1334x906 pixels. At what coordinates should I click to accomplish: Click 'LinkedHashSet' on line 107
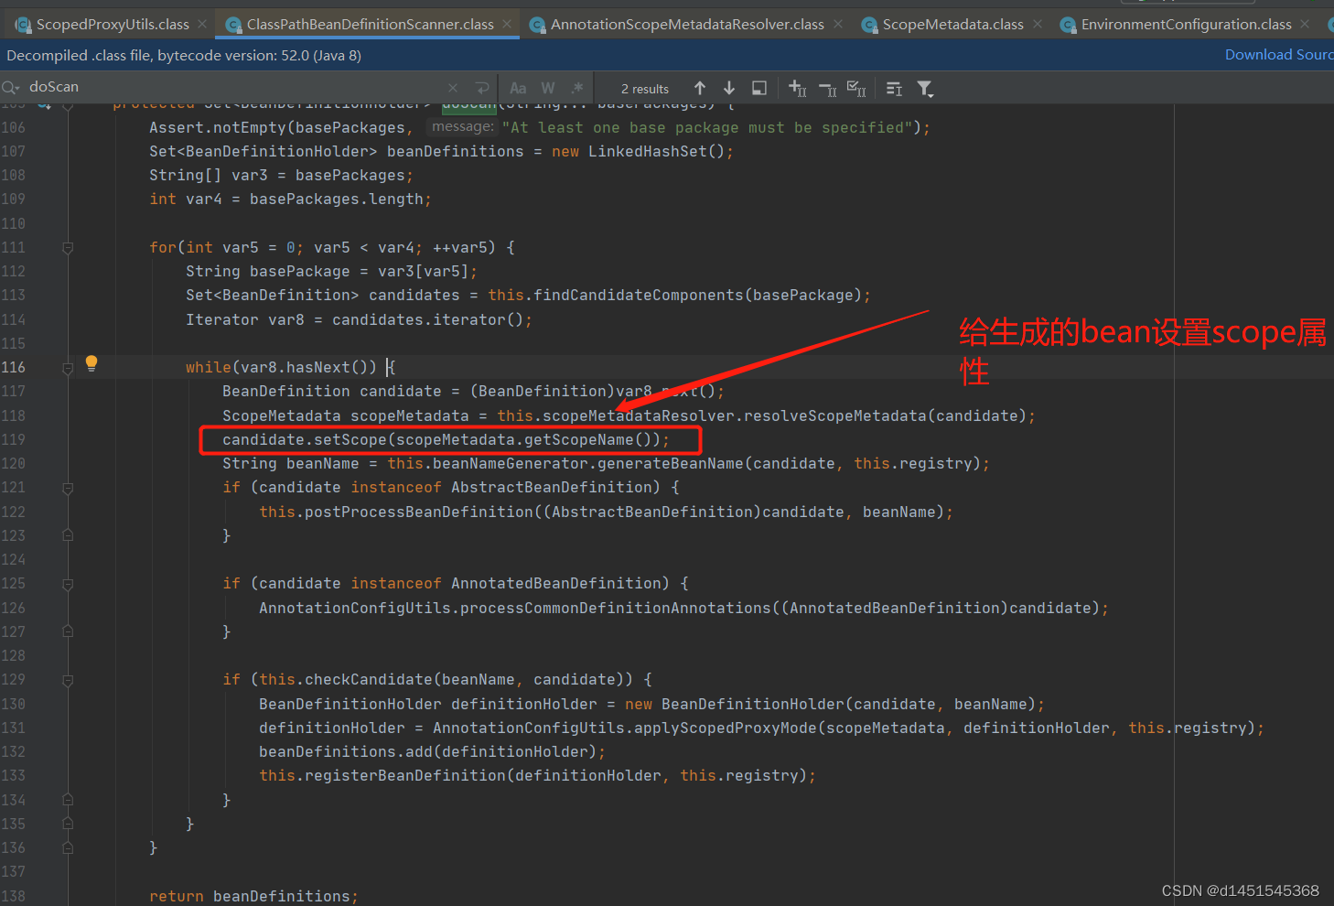[648, 152]
